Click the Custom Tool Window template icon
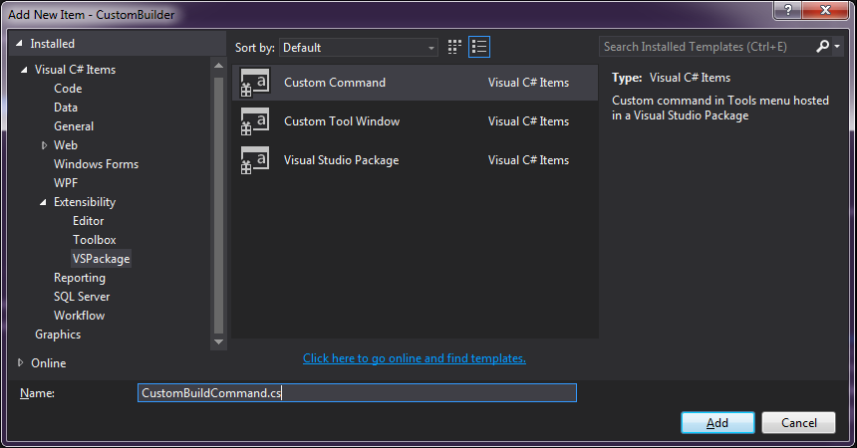 click(x=255, y=121)
